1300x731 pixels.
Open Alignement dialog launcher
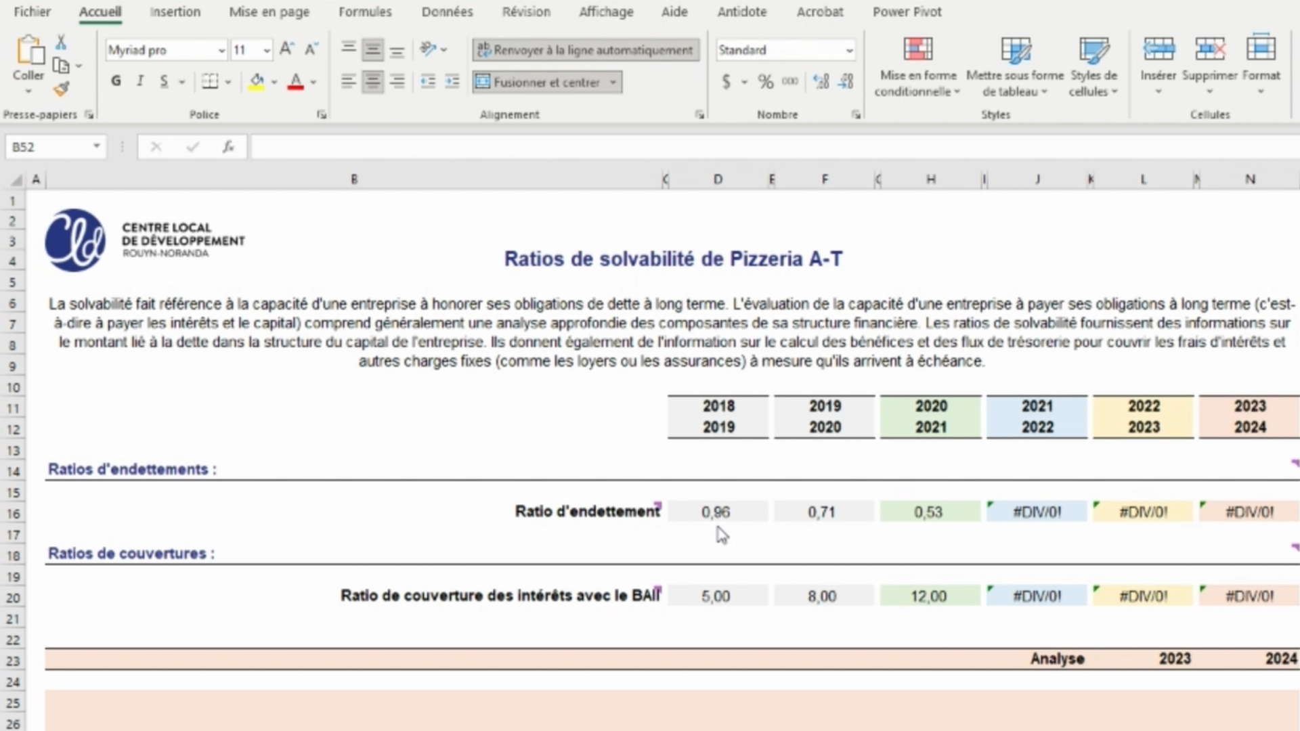click(699, 115)
